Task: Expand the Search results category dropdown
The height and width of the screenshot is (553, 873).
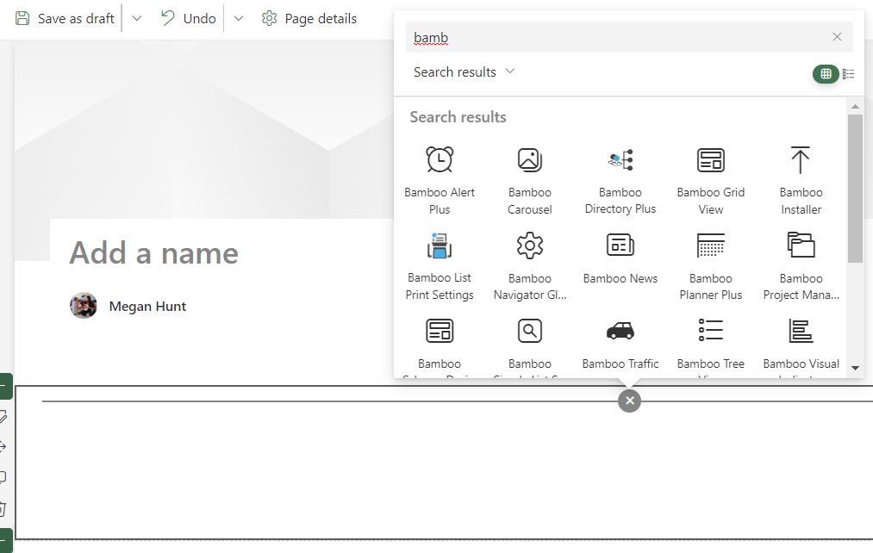Action: click(465, 72)
